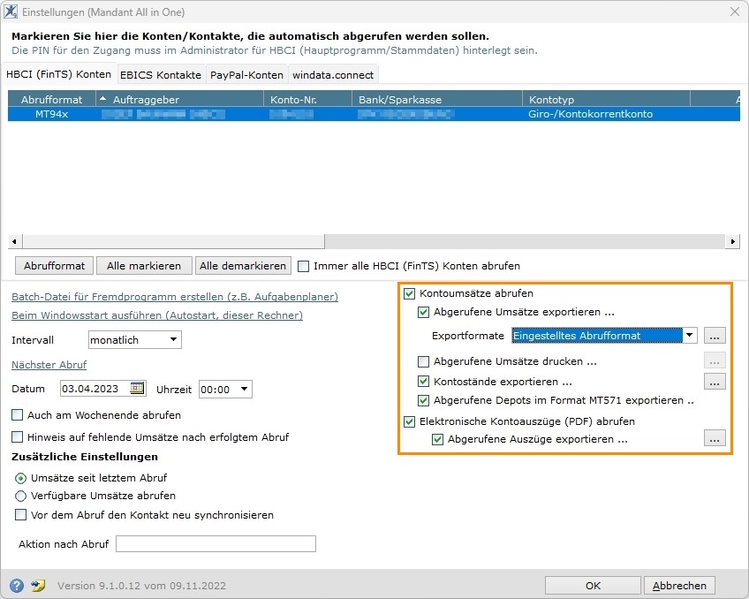Toggle 'Abgerufene Umsätze exportieren'

pyautogui.click(x=423, y=313)
